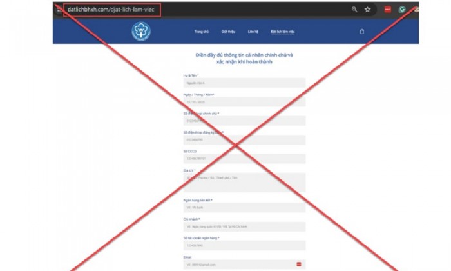The height and width of the screenshot is (271, 451).
Task: Focus the Ngân hàng liên kết field
Action: click(x=244, y=207)
